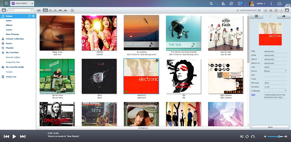The image size is (291, 142).
Task: Toggle the left sidebar panel button
Action: [x=4, y=10]
